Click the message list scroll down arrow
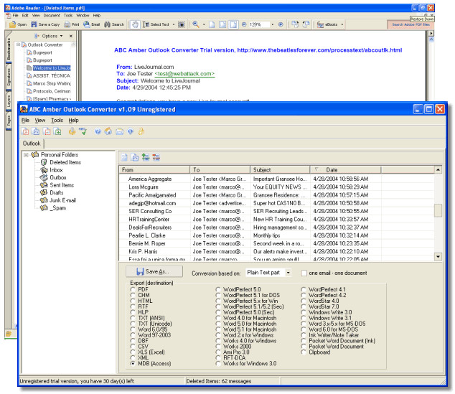Image resolution: width=455 pixels, height=394 pixels. [438, 256]
